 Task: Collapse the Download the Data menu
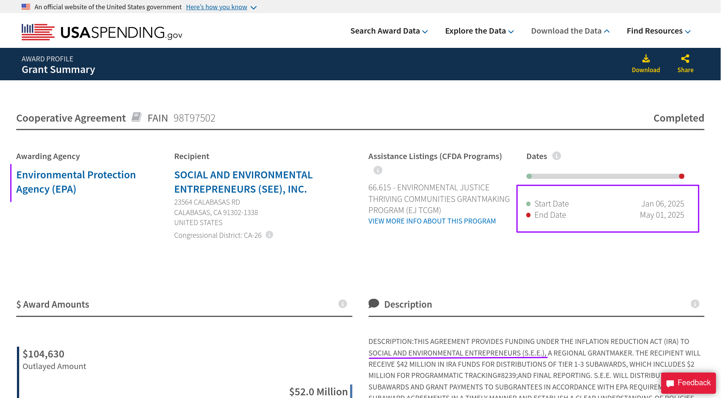point(570,31)
